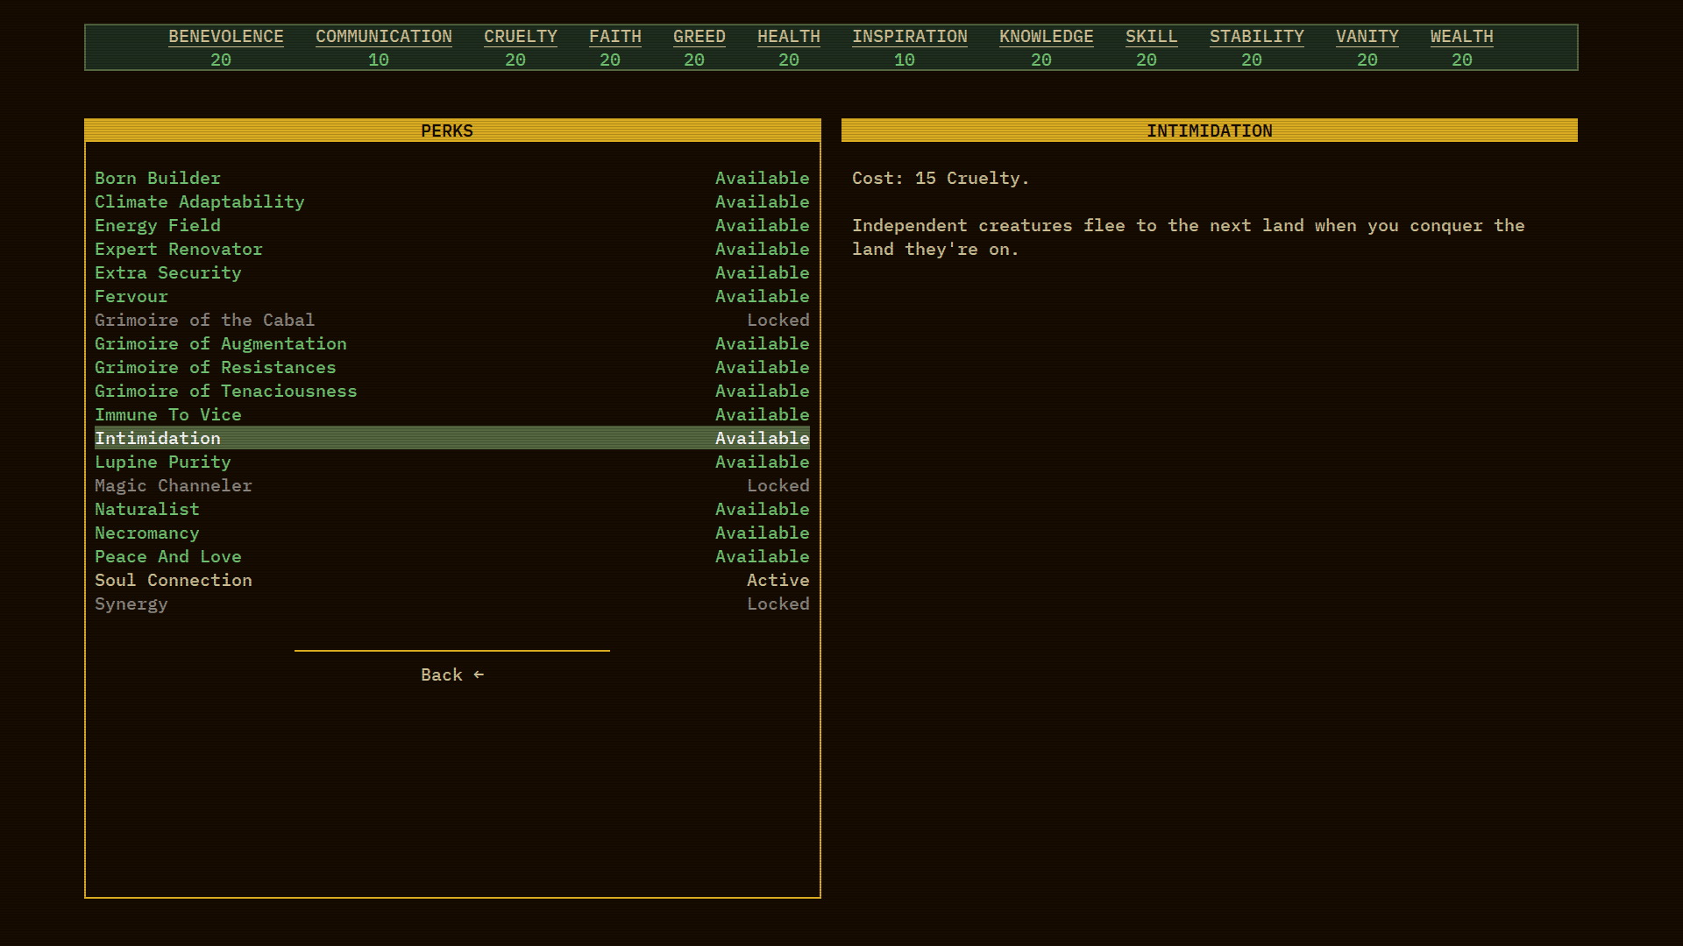Viewport: 1683px width, 946px height.
Task: Select the Energy Field perk entry
Action: click(158, 225)
